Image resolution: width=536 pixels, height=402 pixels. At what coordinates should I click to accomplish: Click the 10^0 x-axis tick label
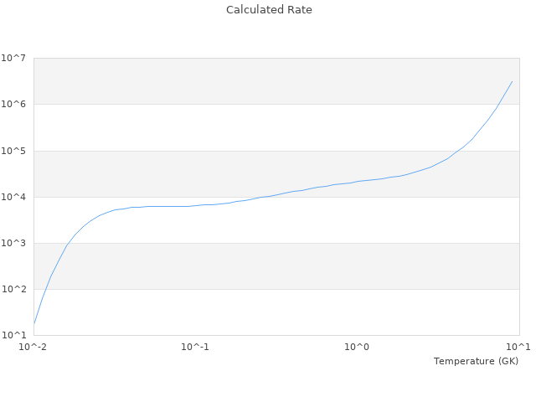click(x=358, y=347)
